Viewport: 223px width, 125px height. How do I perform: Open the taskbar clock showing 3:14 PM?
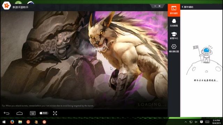216,122
